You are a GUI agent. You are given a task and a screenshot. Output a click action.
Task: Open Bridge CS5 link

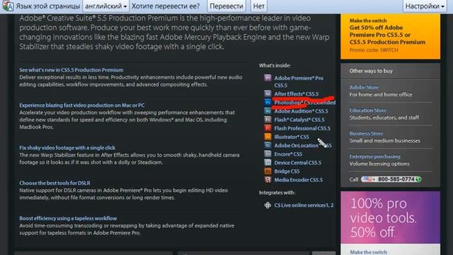pos(287,171)
